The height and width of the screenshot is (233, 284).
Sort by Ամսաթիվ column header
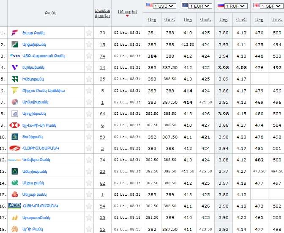pyautogui.click(x=127, y=12)
